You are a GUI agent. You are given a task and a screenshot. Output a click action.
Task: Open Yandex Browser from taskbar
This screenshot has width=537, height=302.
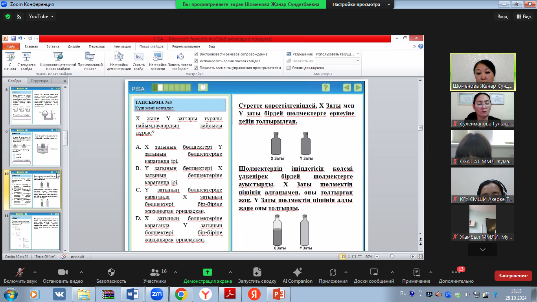(x=205, y=294)
